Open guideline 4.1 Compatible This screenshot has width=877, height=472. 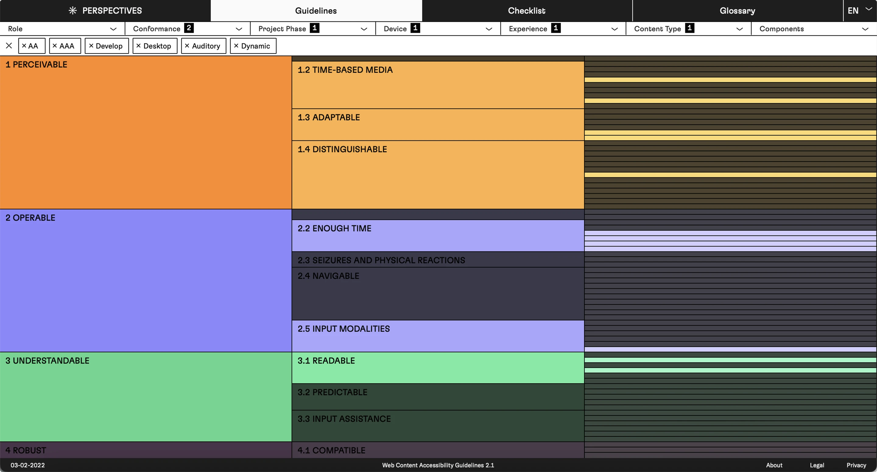tap(438, 450)
